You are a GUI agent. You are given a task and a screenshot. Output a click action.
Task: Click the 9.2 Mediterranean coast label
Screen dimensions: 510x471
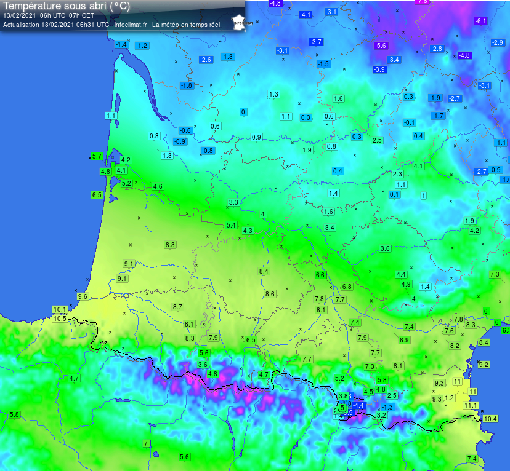point(484,365)
